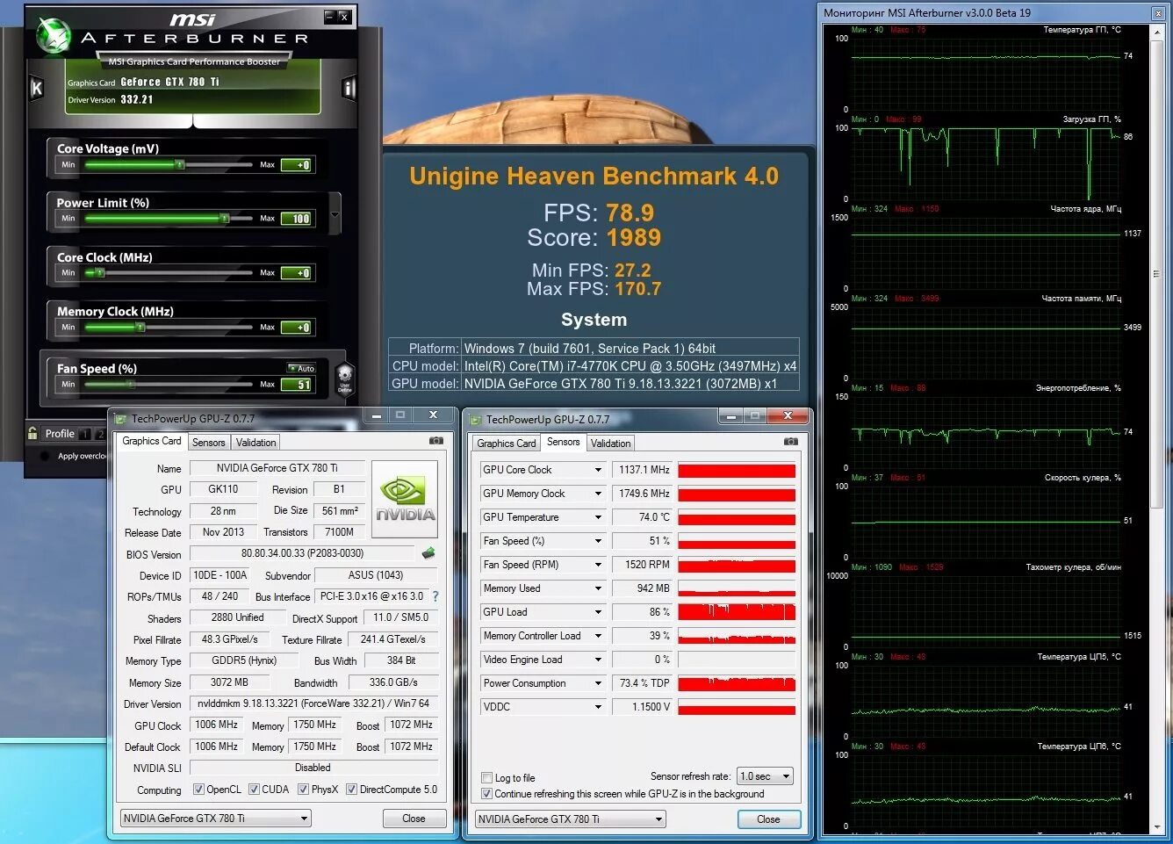Screen dimensions: 1173x844
Task: Click Close button in Sensors window
Action: coord(768,819)
